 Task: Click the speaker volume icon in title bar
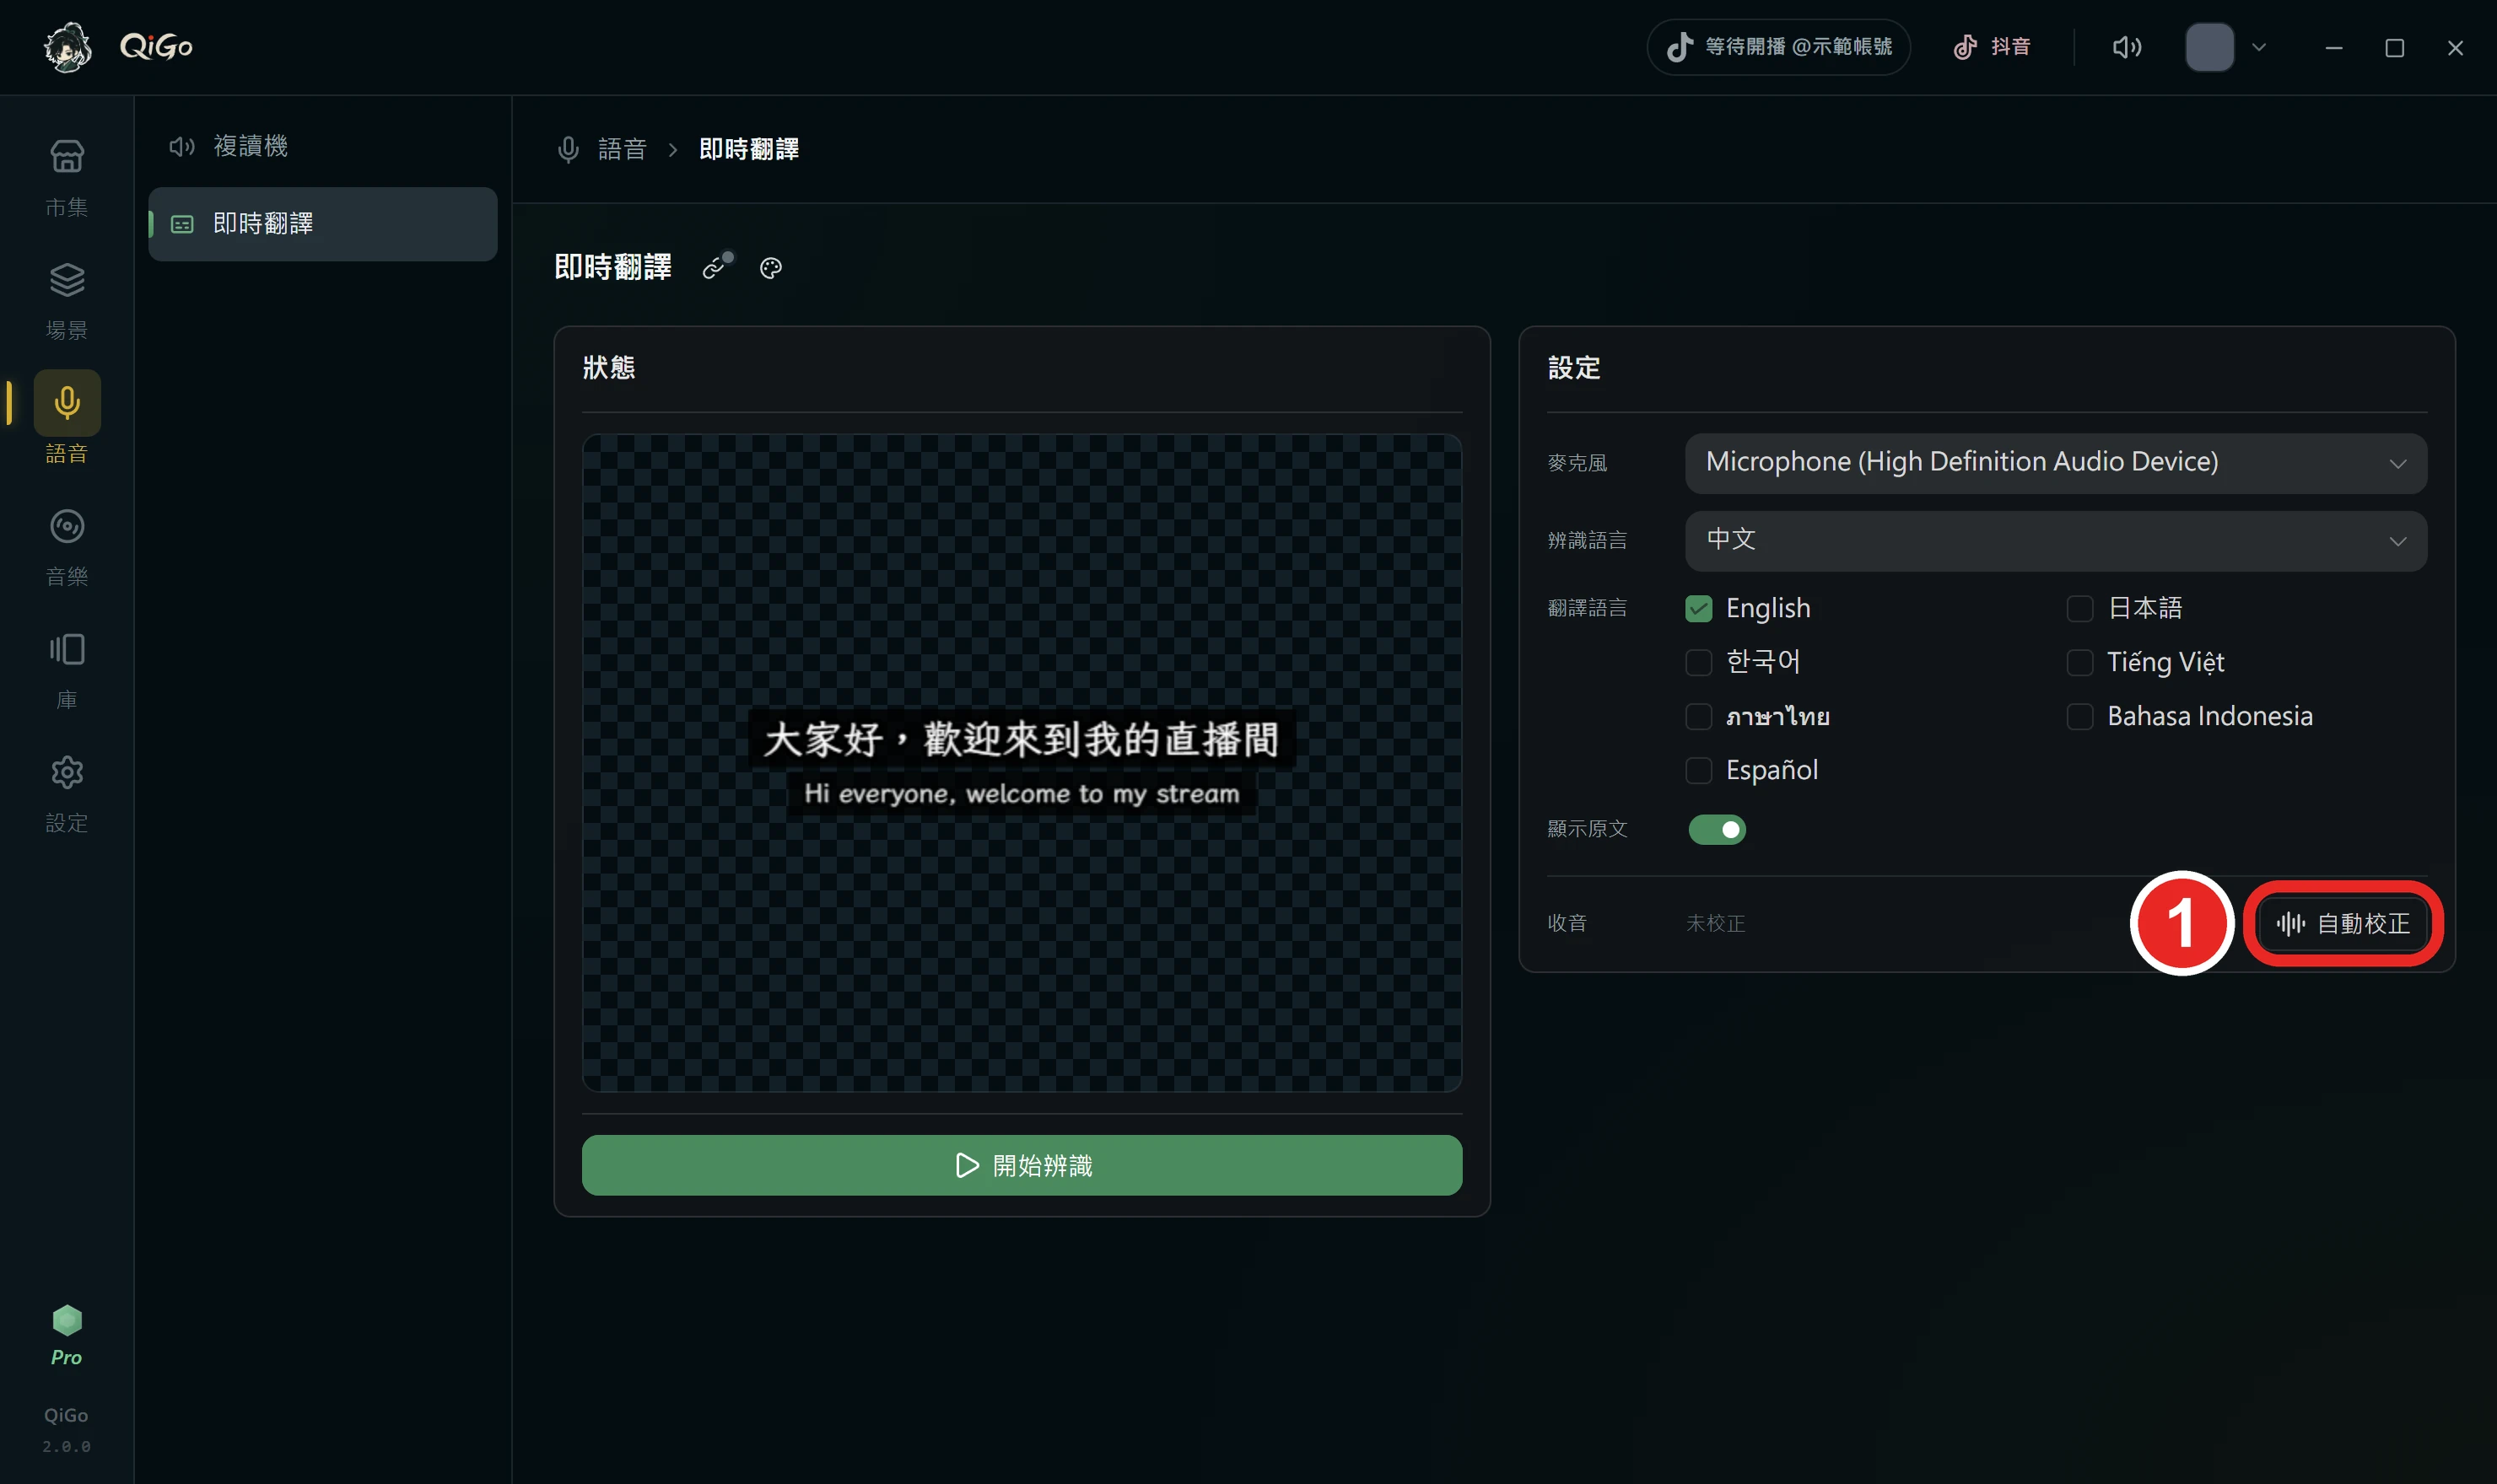[2127, 47]
